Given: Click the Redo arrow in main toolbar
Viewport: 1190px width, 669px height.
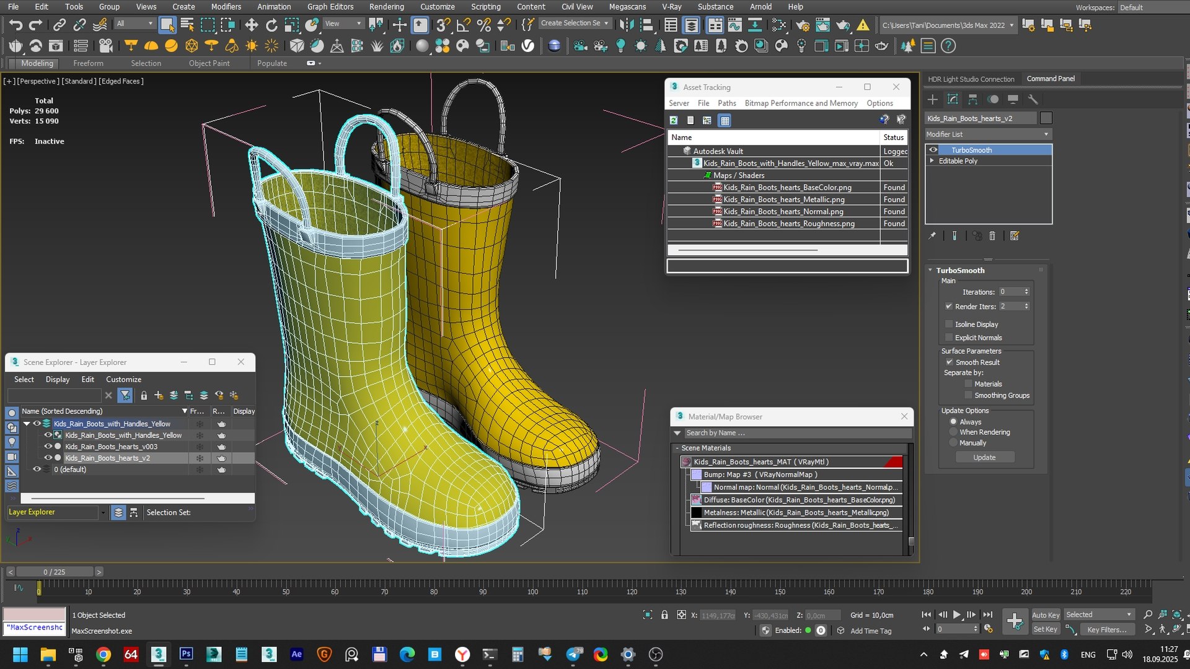Looking at the screenshot, I should pyautogui.click(x=36, y=25).
